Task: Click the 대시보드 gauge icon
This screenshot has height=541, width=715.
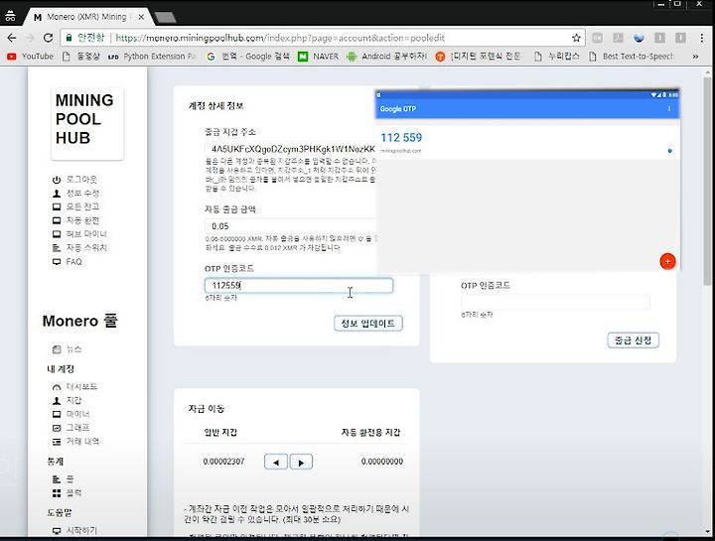Action: click(x=57, y=387)
